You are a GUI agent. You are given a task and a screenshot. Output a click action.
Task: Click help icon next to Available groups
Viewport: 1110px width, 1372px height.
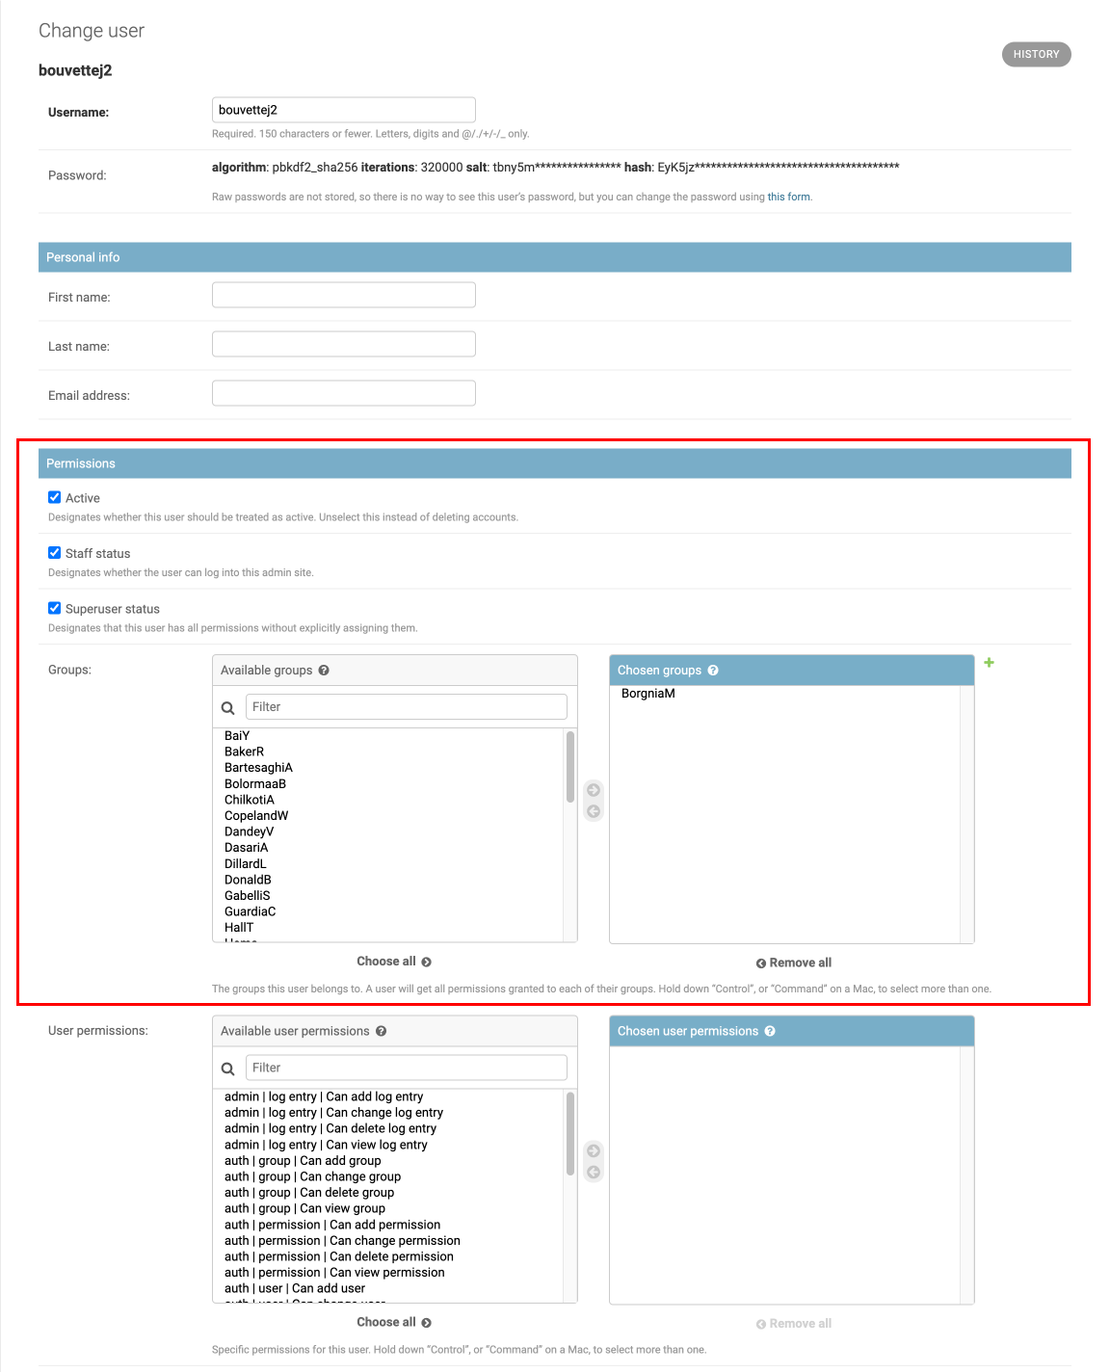pyautogui.click(x=324, y=671)
